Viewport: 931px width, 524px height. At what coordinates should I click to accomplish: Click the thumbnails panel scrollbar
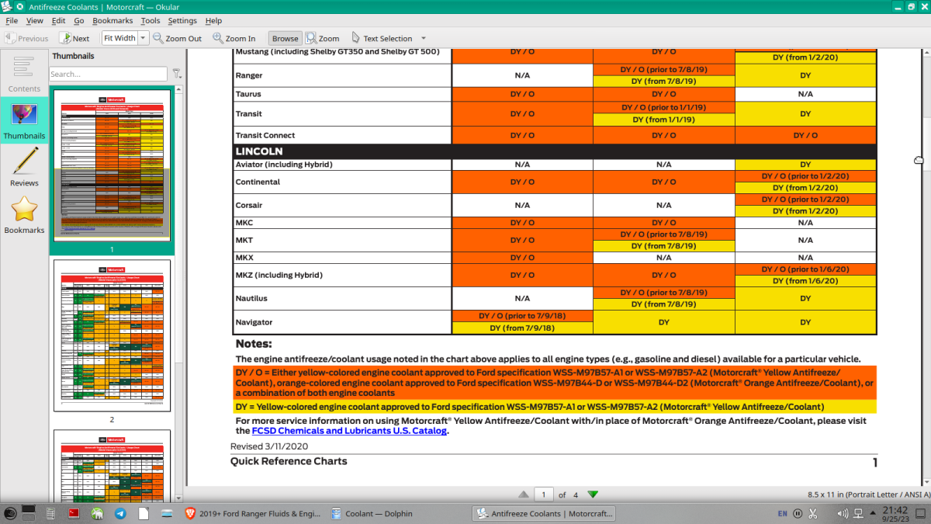pos(179,293)
